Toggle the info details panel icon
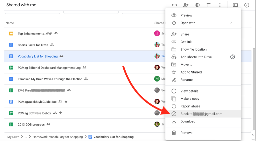 [x=247, y=5]
